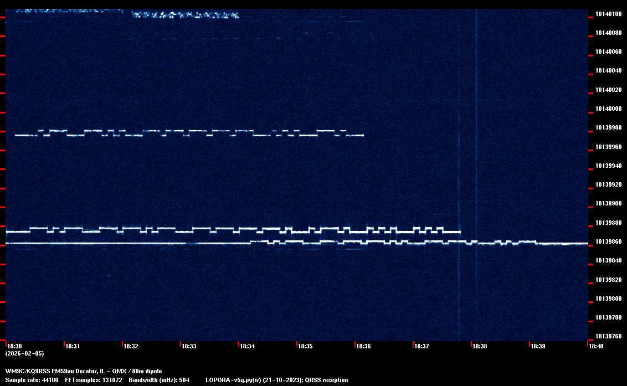Image resolution: width=627 pixels, height=386 pixels.
Task: Select the 10139920 frequency scale value
Action: click(x=608, y=184)
